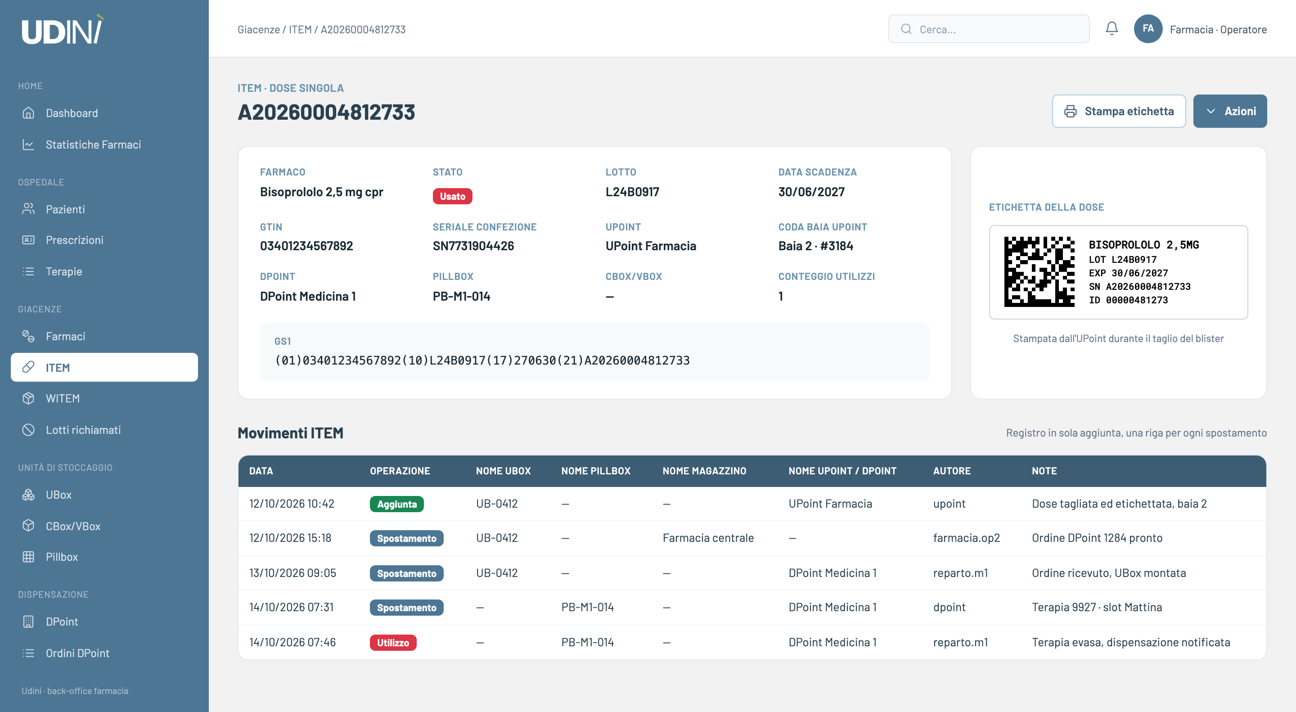The height and width of the screenshot is (712, 1296).
Task: Open UBox cubes icon in sidebar
Action: coord(28,495)
